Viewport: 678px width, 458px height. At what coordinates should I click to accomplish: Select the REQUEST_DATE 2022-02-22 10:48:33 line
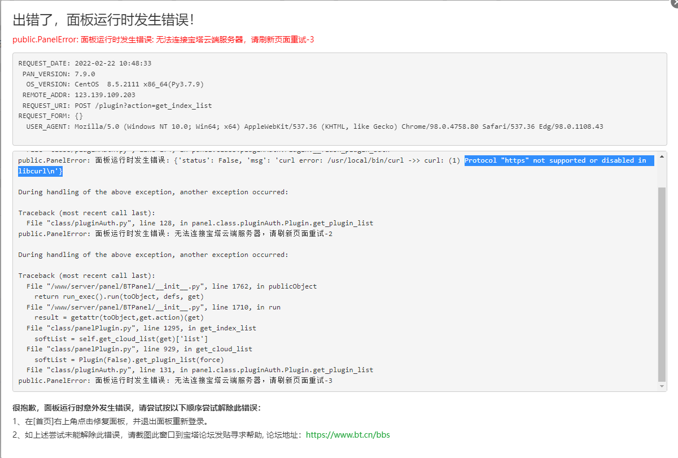point(85,63)
